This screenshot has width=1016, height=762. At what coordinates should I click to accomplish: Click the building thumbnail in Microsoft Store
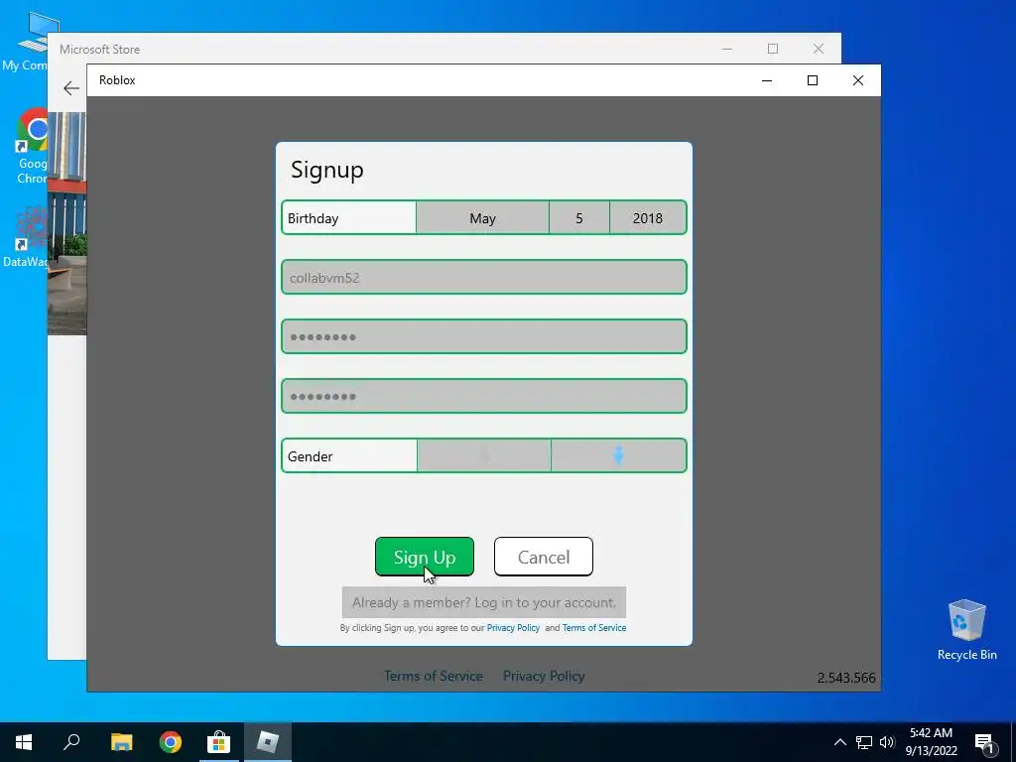(x=66, y=223)
